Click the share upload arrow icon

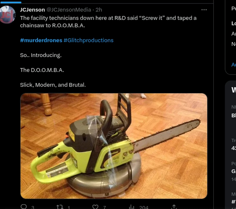tap(174, 206)
